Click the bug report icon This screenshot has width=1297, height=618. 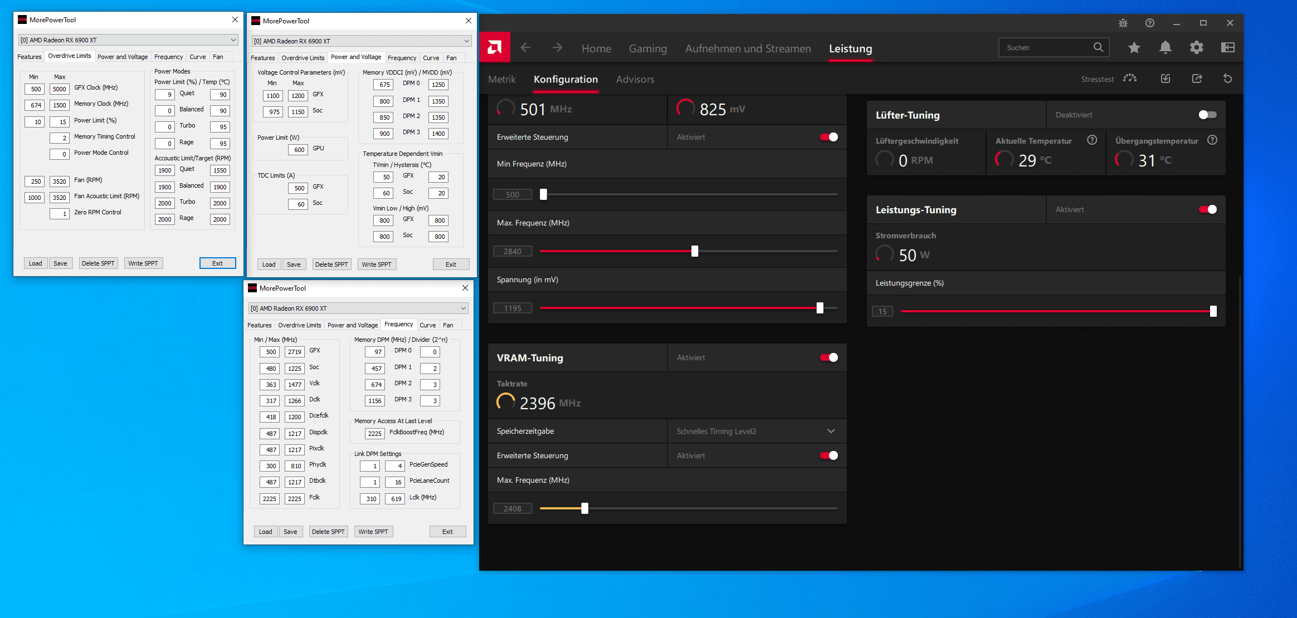[x=1123, y=23]
